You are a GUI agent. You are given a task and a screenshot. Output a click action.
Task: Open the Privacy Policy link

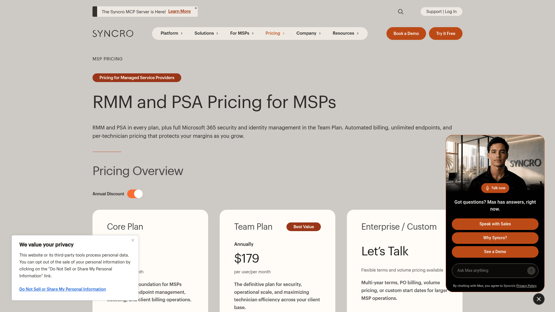click(526, 286)
